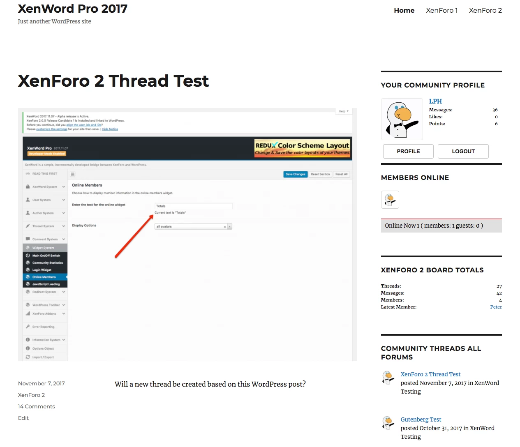Open the featured XenWord settings screenshot image

pos(187,235)
